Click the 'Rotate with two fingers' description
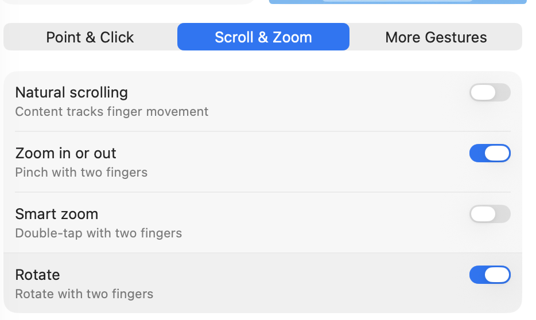The image size is (536, 320). tap(84, 294)
